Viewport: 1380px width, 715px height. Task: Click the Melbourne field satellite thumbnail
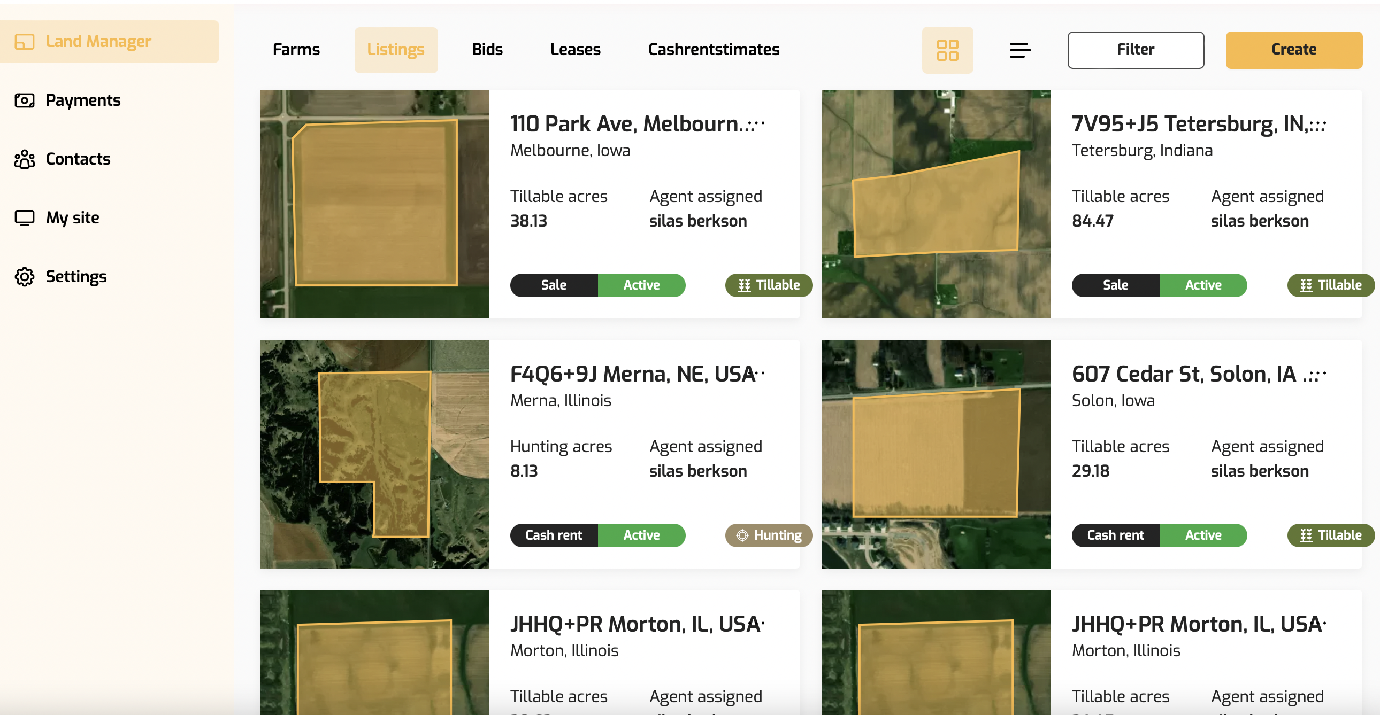[x=374, y=204]
